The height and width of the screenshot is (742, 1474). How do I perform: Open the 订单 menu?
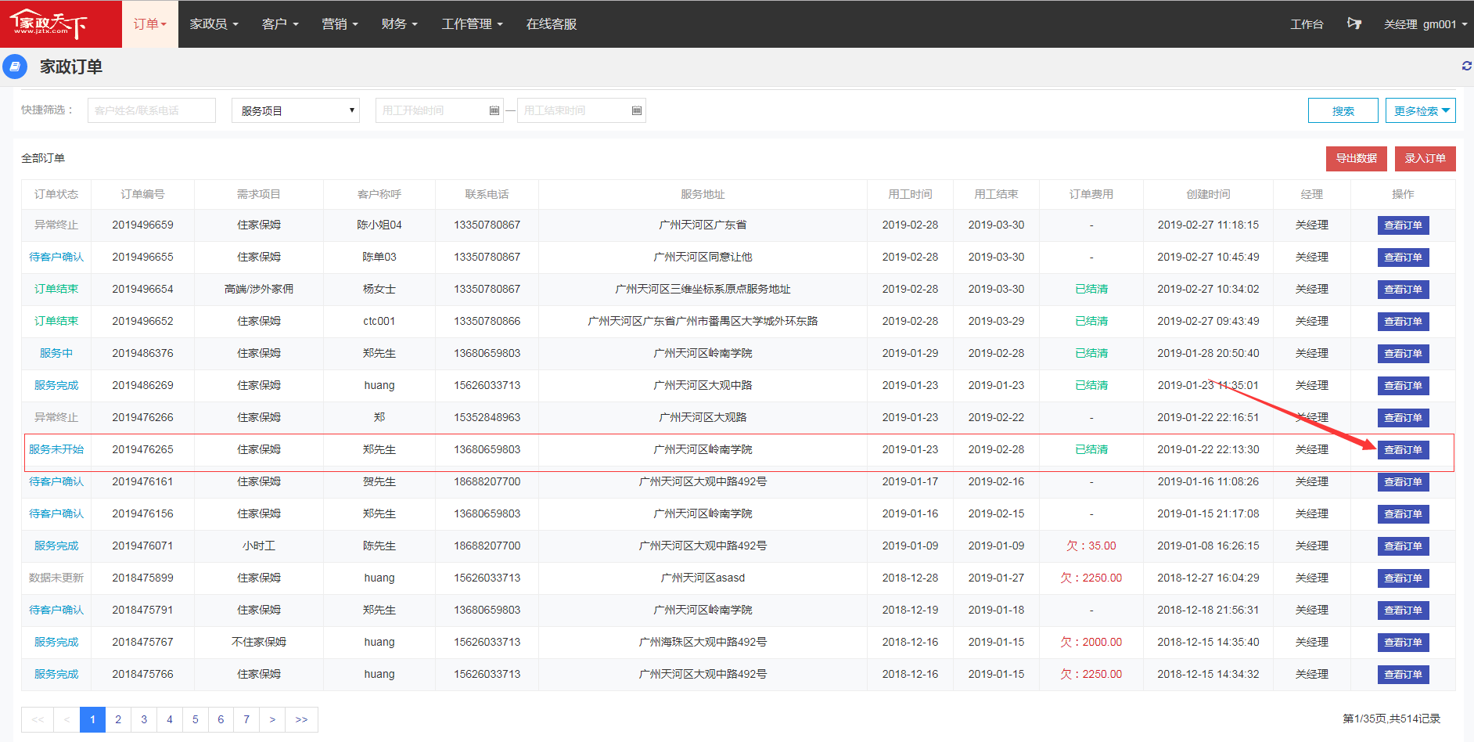(x=150, y=24)
